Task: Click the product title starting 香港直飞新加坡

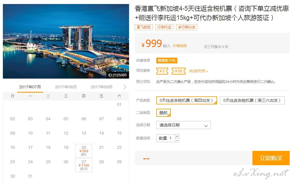Action: click(212, 13)
